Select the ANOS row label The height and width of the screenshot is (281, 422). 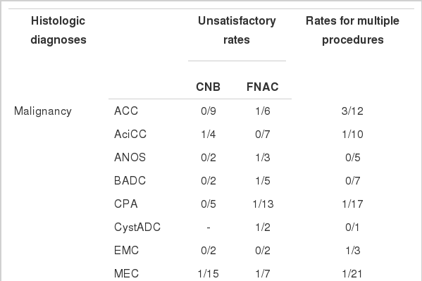pos(130,157)
